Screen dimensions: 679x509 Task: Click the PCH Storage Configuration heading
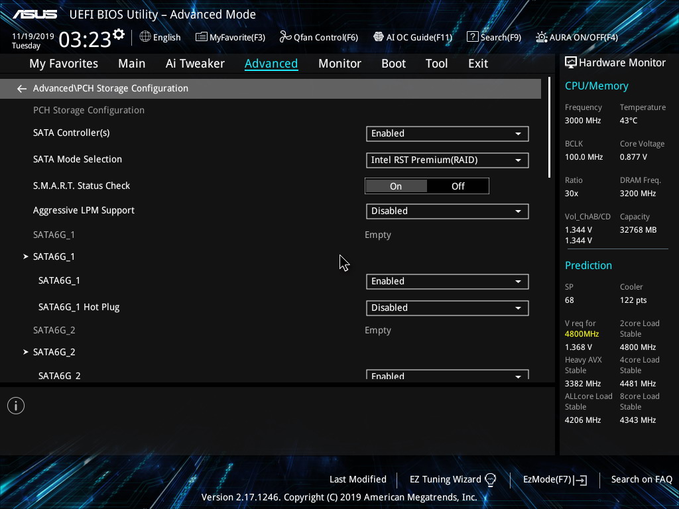[x=89, y=111]
